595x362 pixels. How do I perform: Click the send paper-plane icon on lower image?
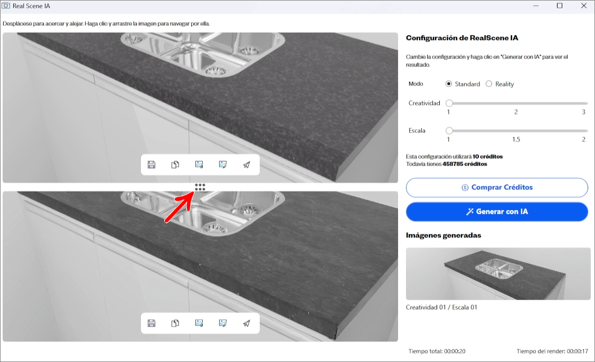pos(247,323)
